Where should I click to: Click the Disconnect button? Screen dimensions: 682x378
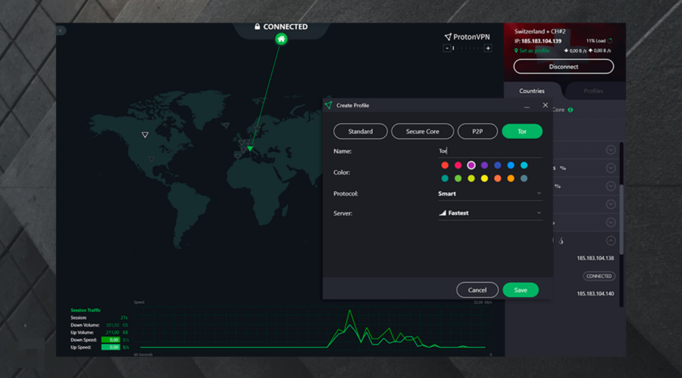pos(563,67)
